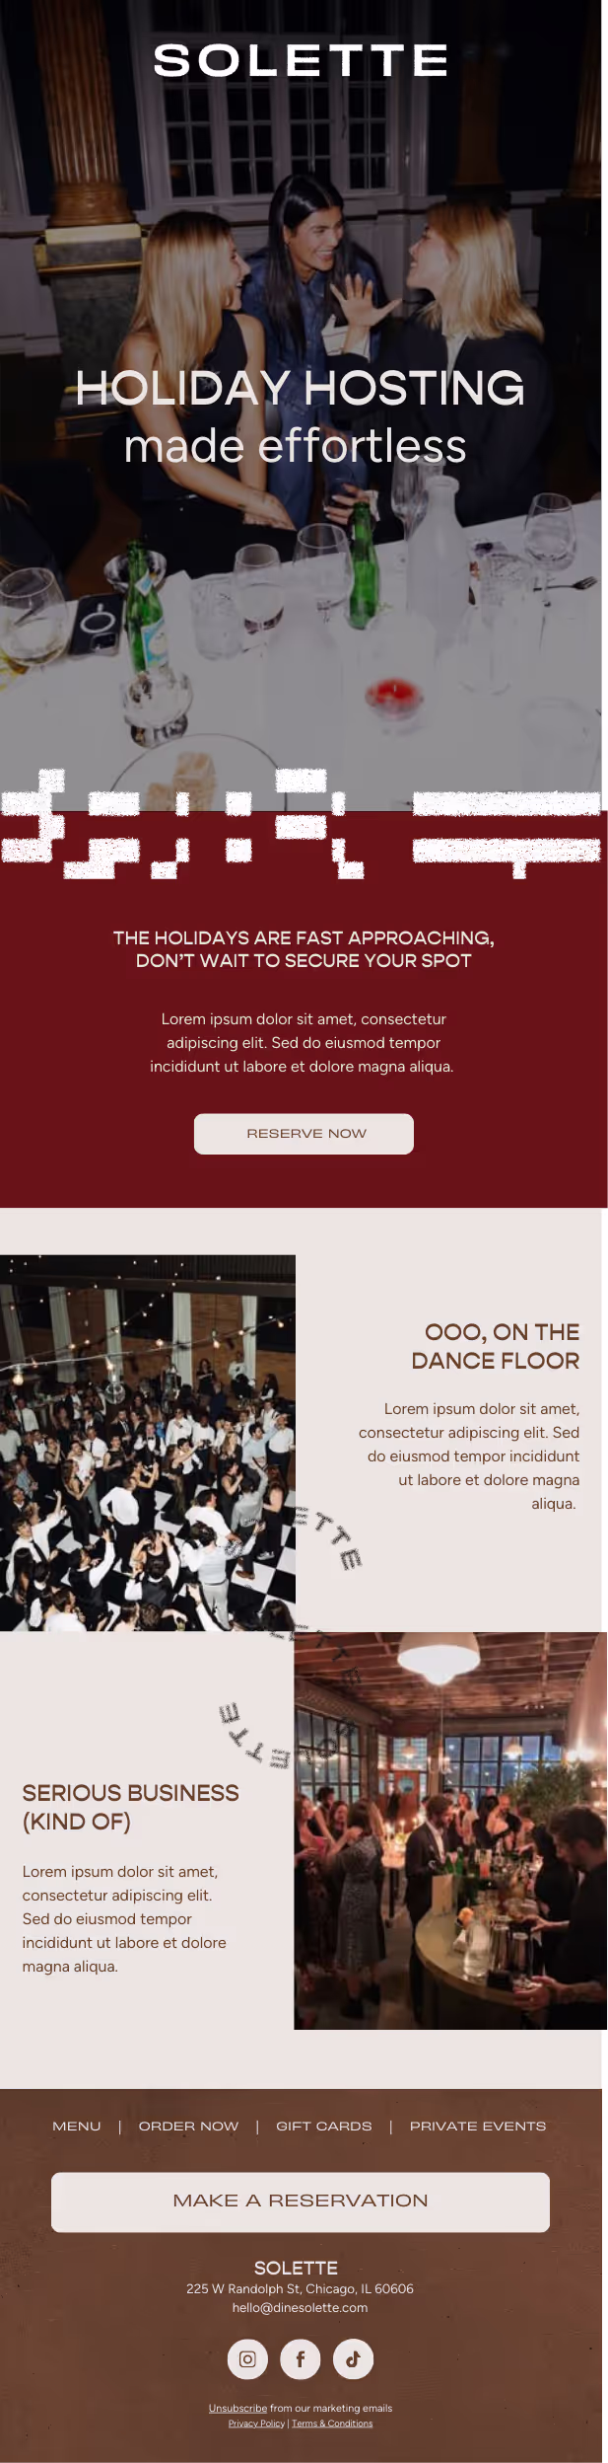608x2463 pixels.
Task: Click the 'Serious Business (Kind Of)' heading
Action: [130, 1807]
